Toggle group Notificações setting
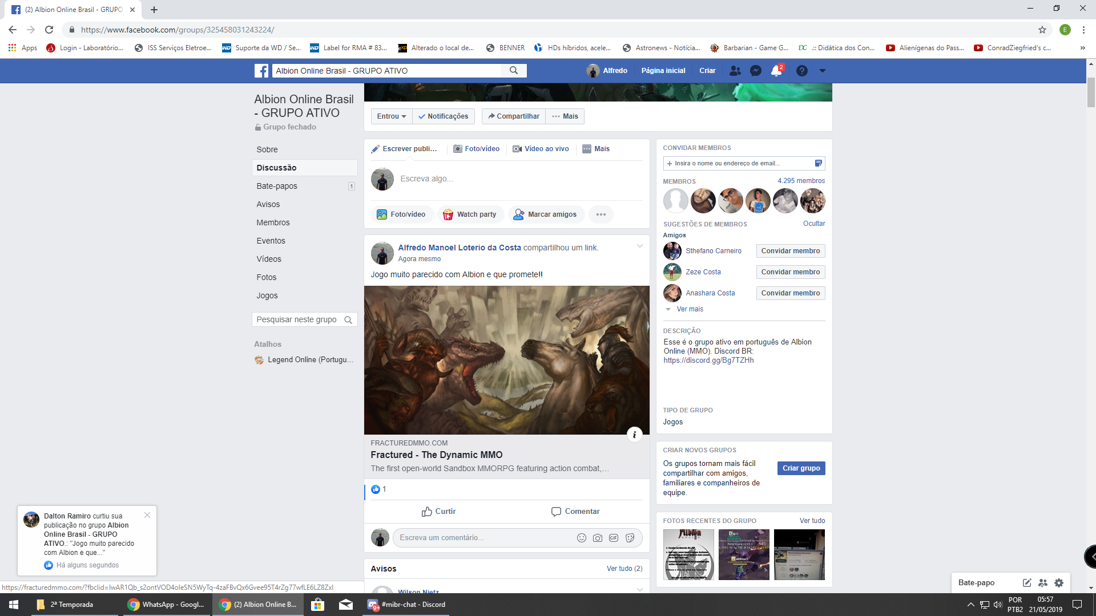Screen dimensions: 1096x616 coord(443,116)
